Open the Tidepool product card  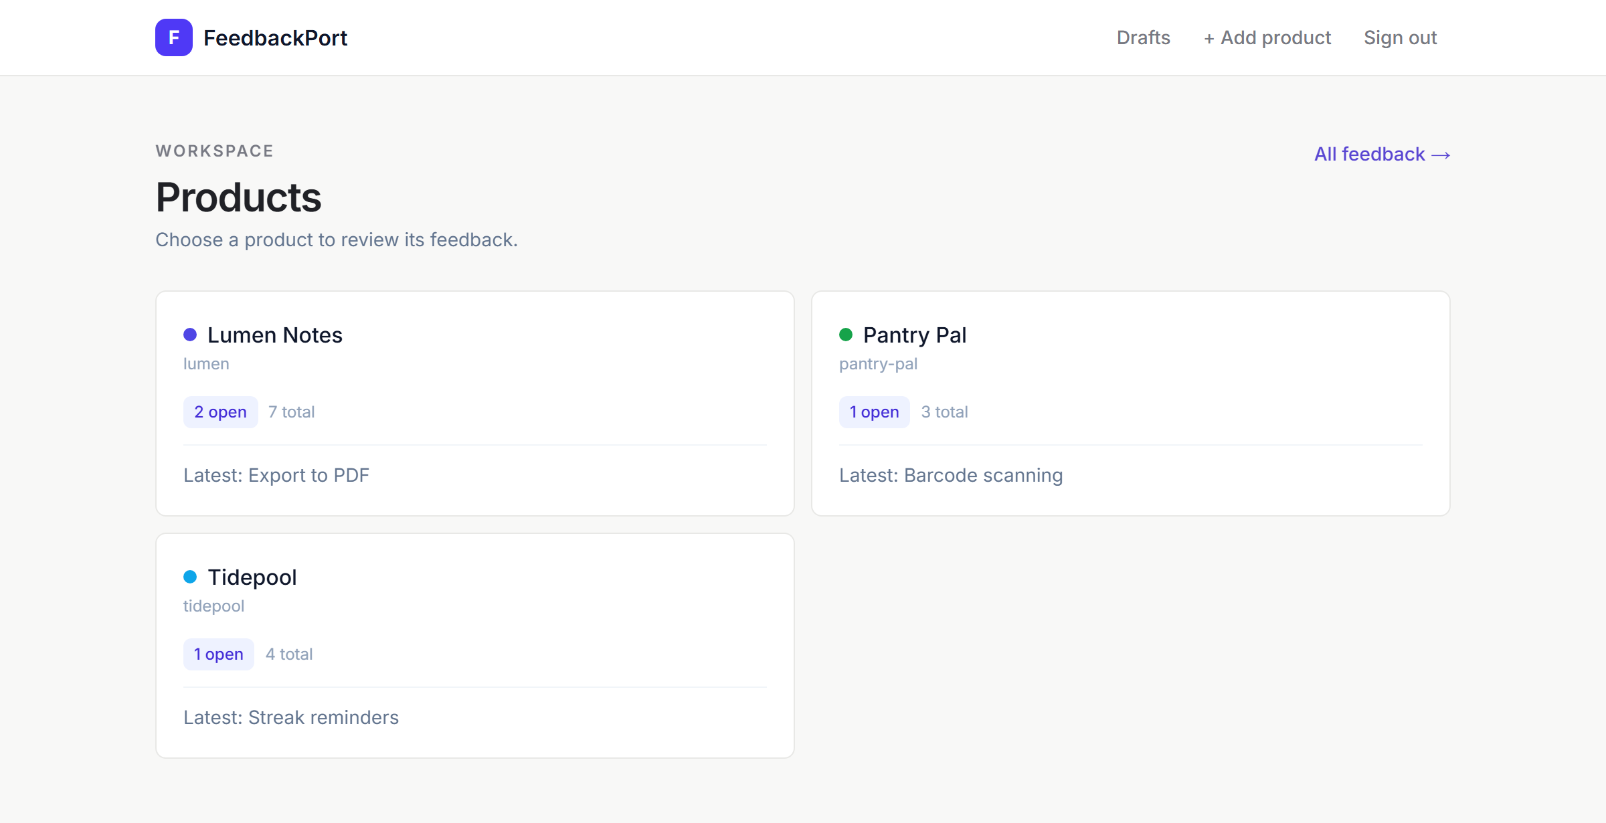pyautogui.click(x=475, y=646)
